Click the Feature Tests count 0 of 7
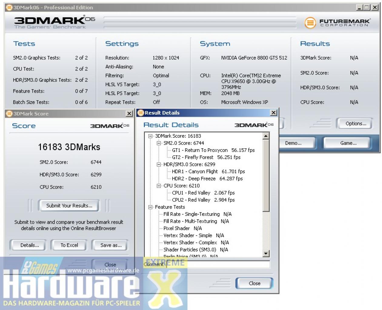Screen dimensions: 382x310 [x=81, y=91]
